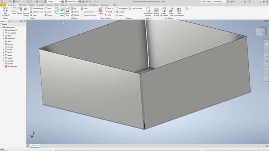Expand the Origin folder node

click(x=3, y=36)
